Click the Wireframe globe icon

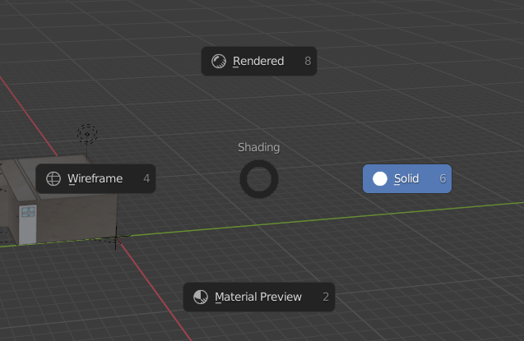[x=53, y=178]
